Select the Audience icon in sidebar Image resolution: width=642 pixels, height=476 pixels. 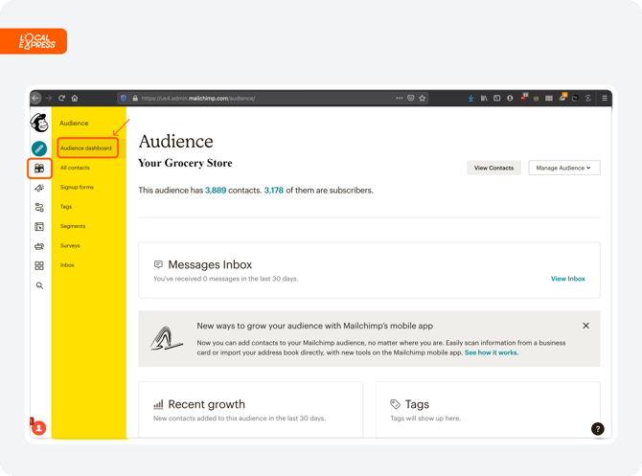(x=39, y=169)
